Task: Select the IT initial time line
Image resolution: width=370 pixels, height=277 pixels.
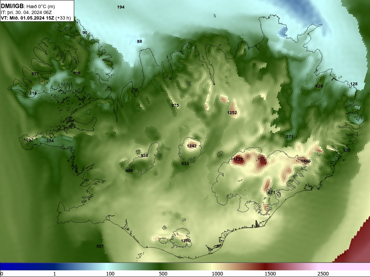Action: point(26,13)
